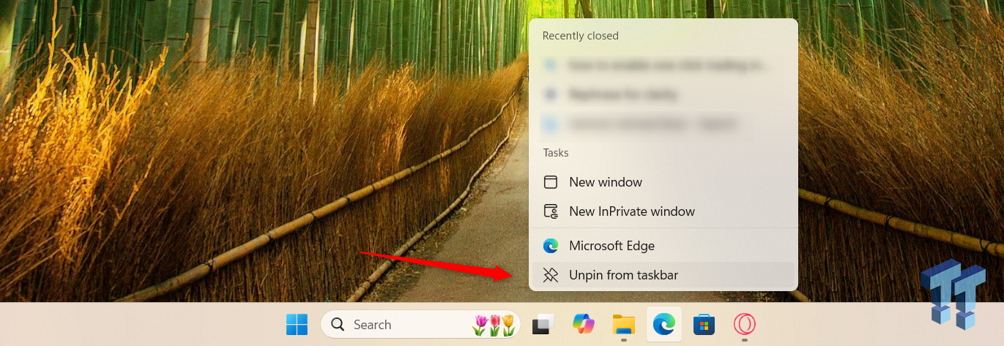This screenshot has width=1004, height=346.
Task: Open first Recently closed item
Action: [663, 65]
